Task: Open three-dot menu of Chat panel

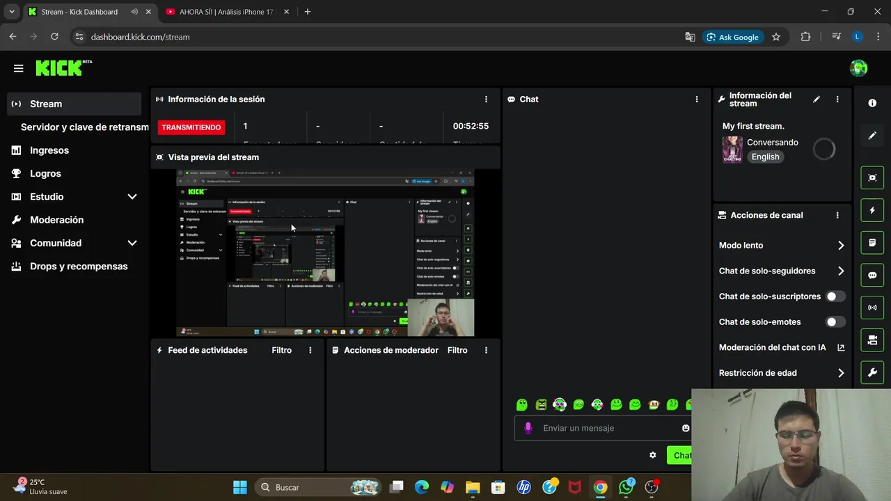Action: pos(697,100)
